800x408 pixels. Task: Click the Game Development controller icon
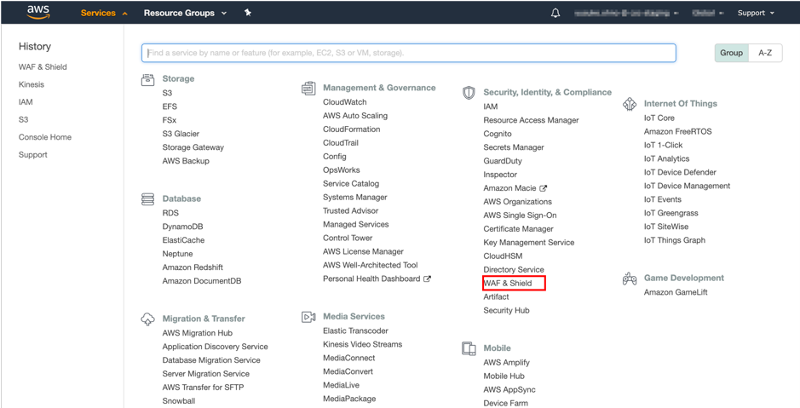[630, 279]
